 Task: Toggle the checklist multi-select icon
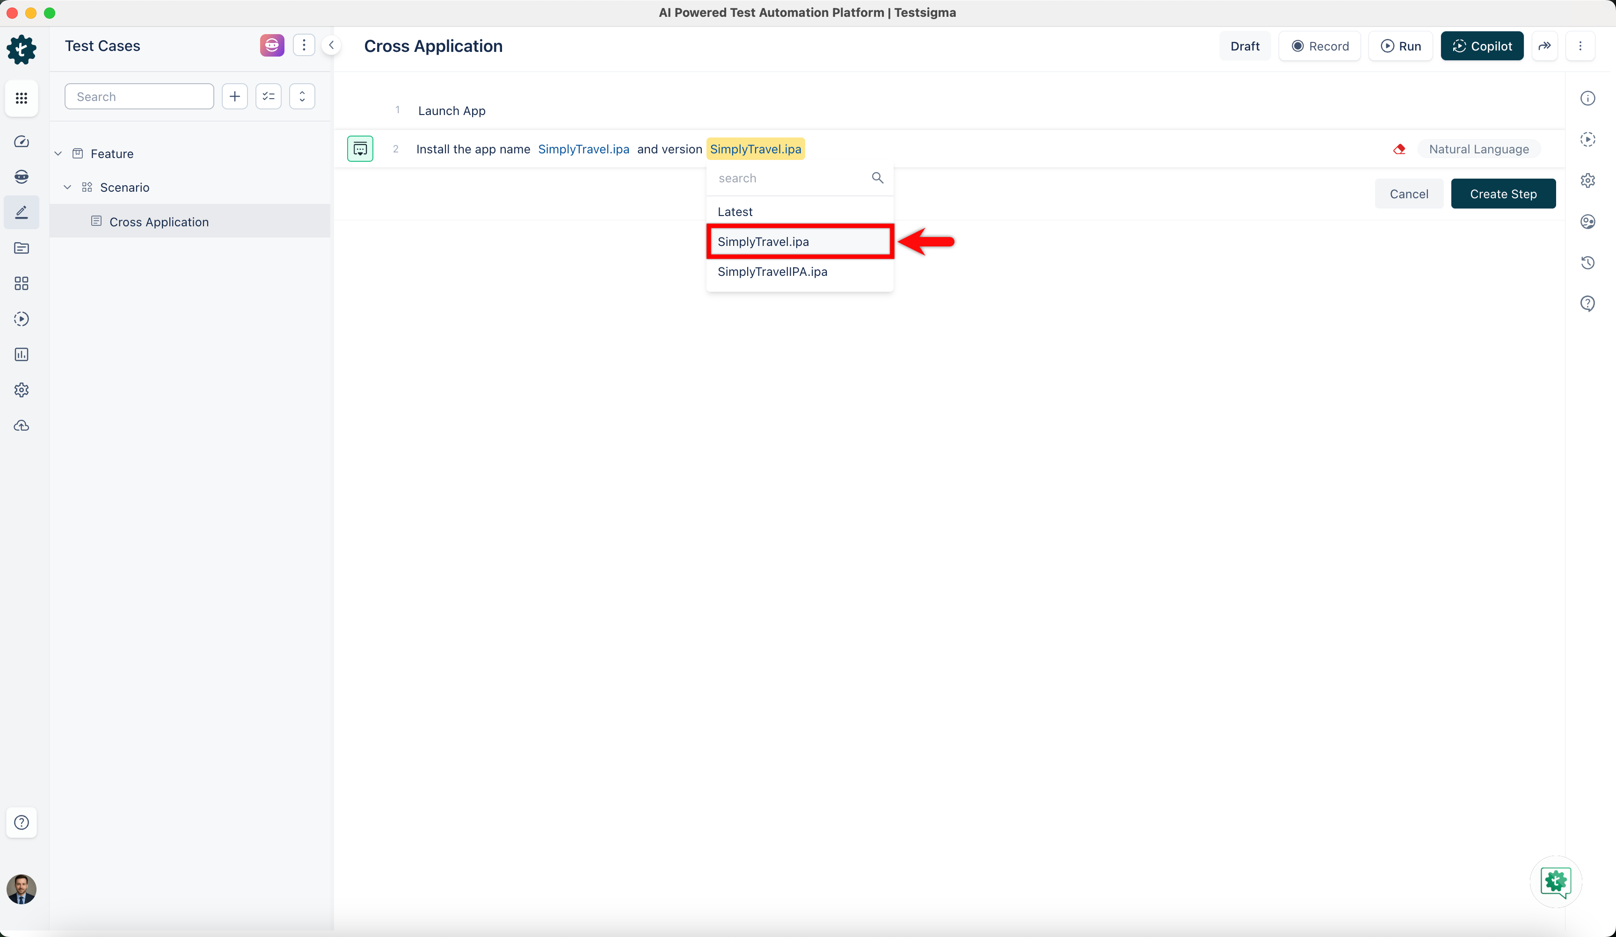pos(268,96)
